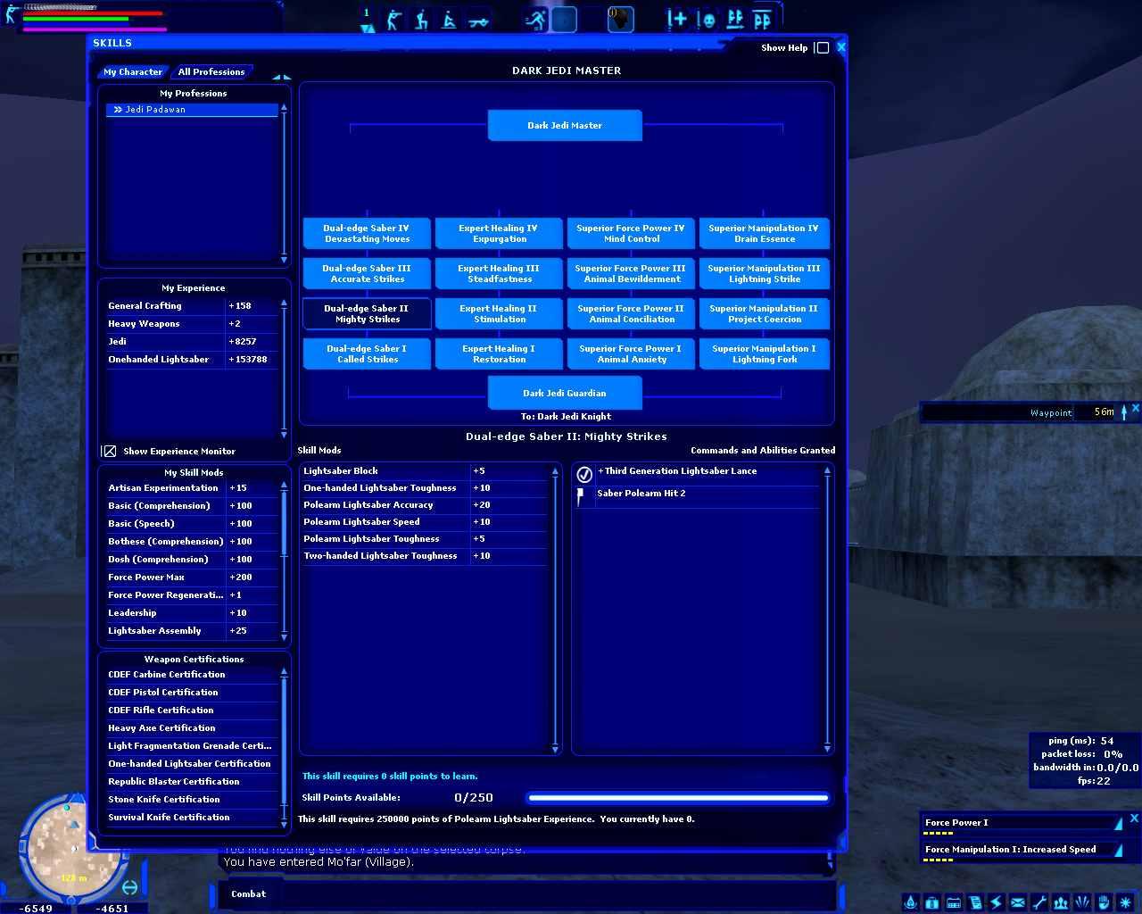
Task: Open the open hand icon
Action: click(x=1104, y=902)
